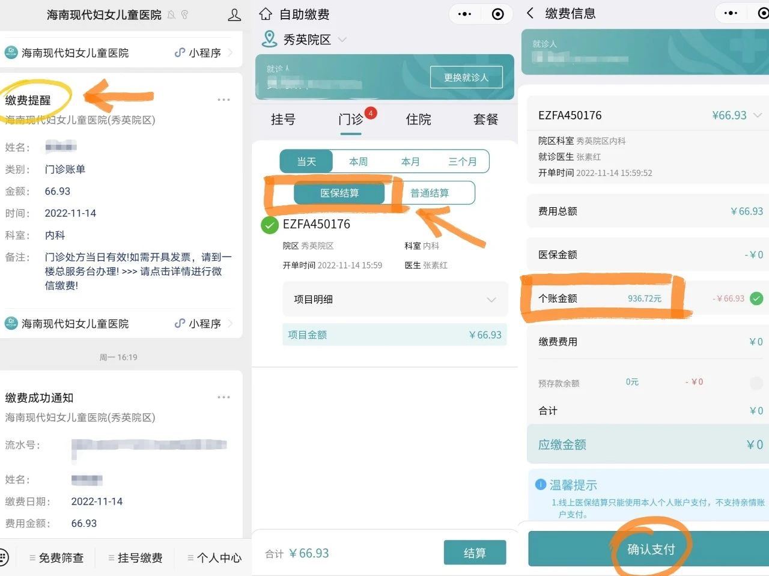Tap the 缴费日期 2022-11-14 row
The image size is (769, 576).
pyautogui.click(x=64, y=502)
